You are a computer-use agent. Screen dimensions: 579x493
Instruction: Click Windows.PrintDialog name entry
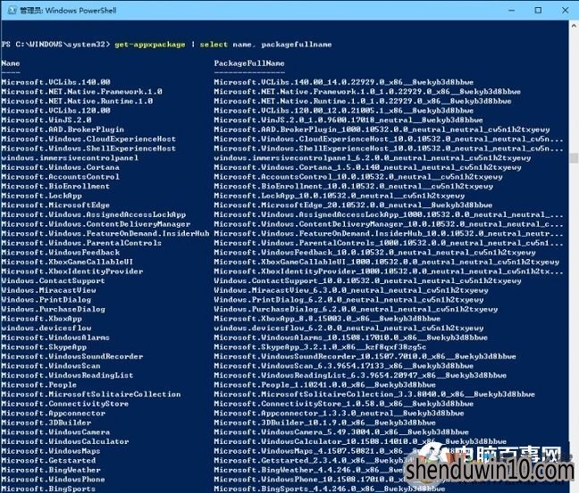46,299
